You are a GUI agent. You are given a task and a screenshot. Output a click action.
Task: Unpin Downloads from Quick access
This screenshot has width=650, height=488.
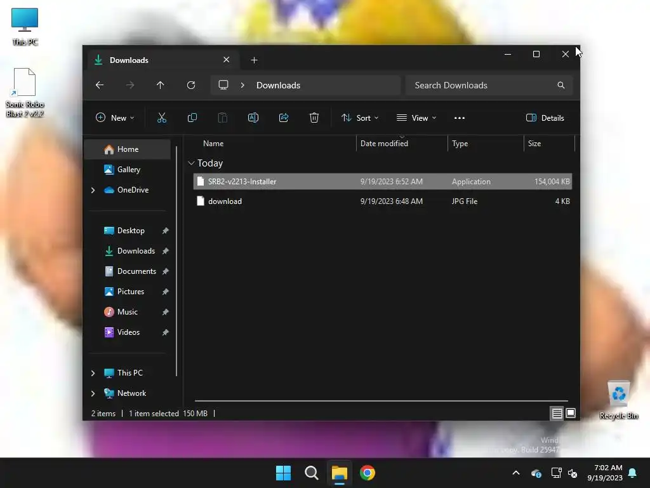tap(166, 251)
